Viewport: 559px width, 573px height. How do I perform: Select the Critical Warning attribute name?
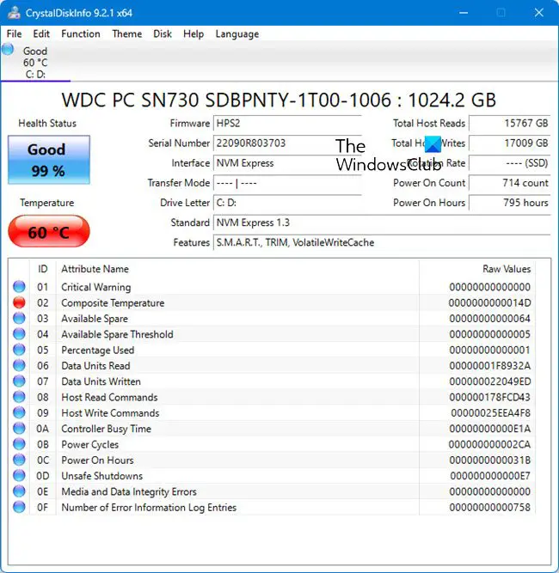tap(95, 287)
